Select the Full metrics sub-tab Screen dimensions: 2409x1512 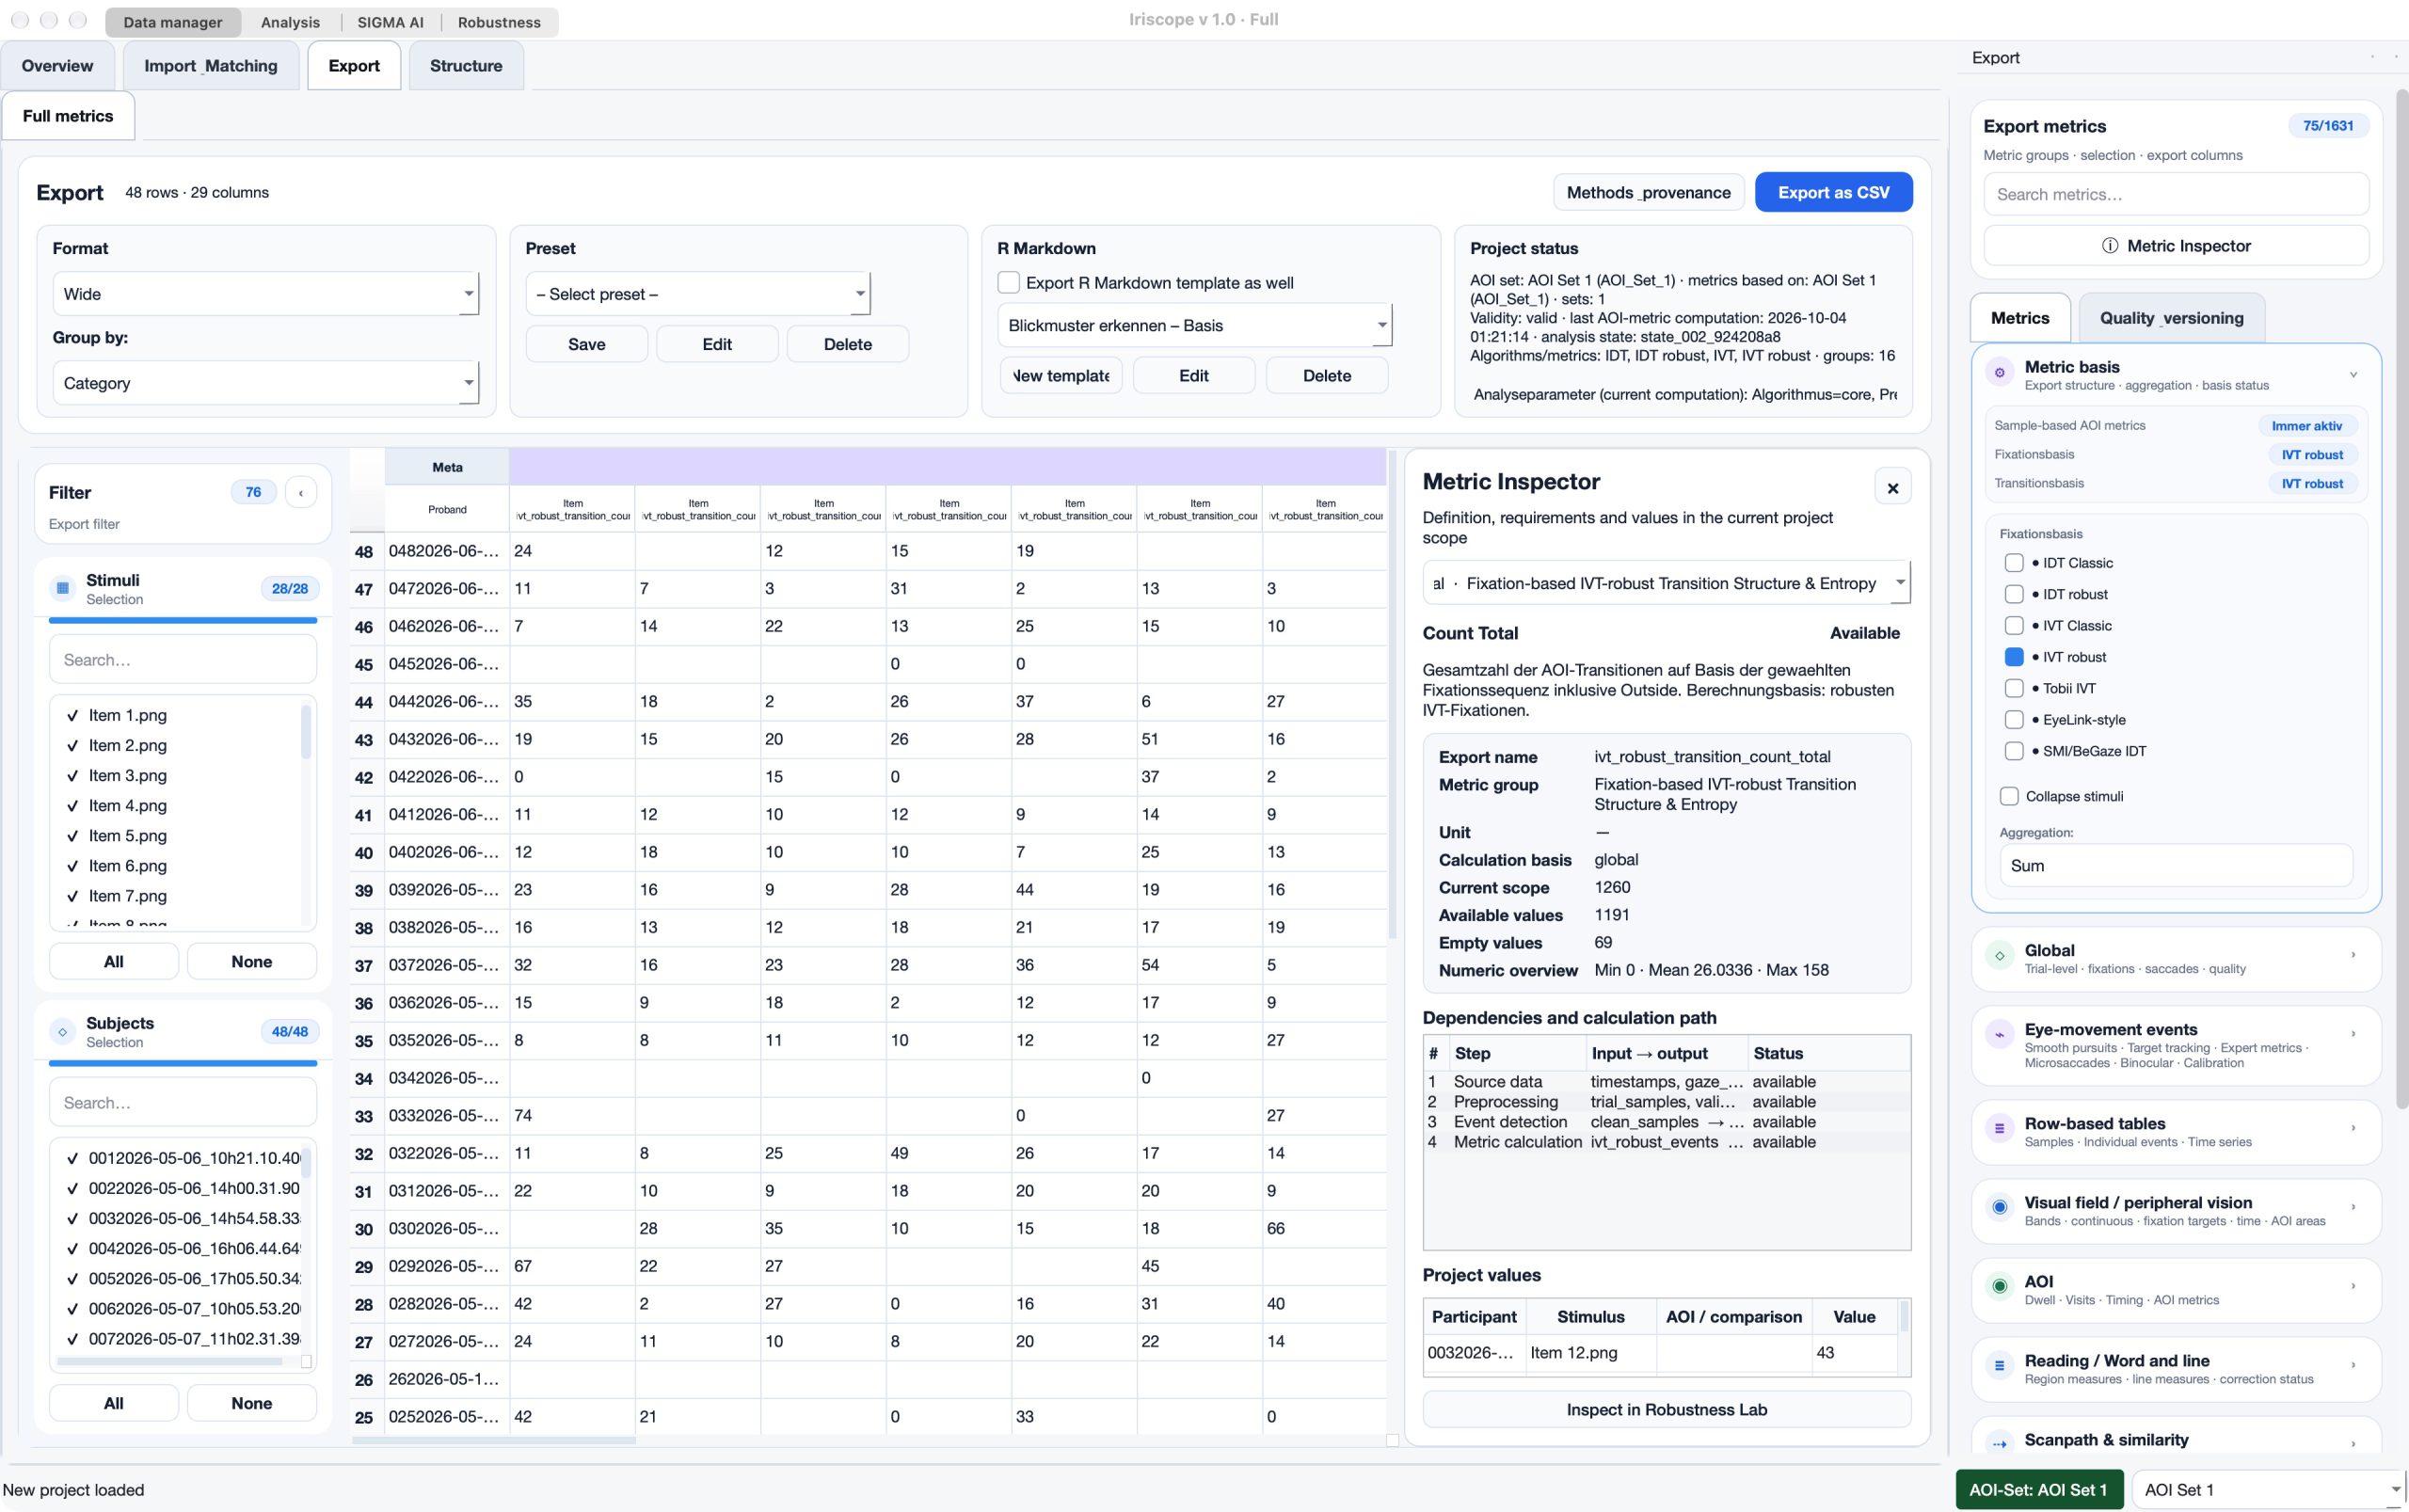click(x=68, y=116)
